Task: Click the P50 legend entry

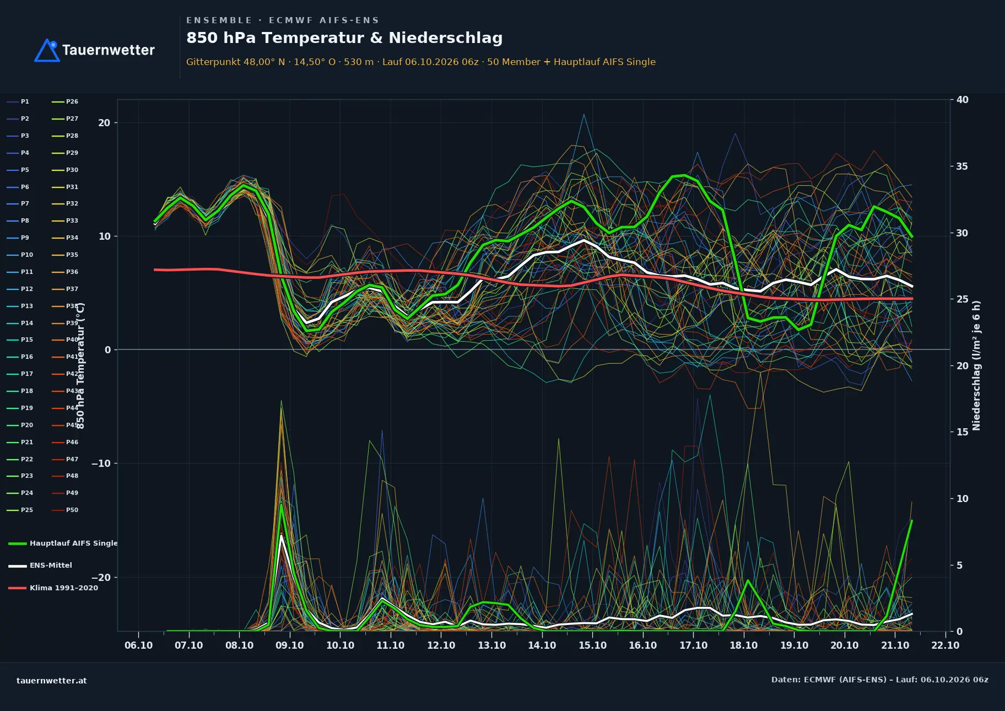Action: point(65,510)
